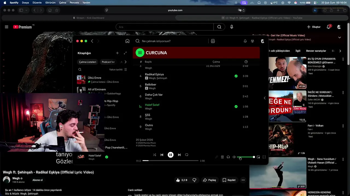
Task: Open Yakın tarihi sort options
Action: [118, 69]
